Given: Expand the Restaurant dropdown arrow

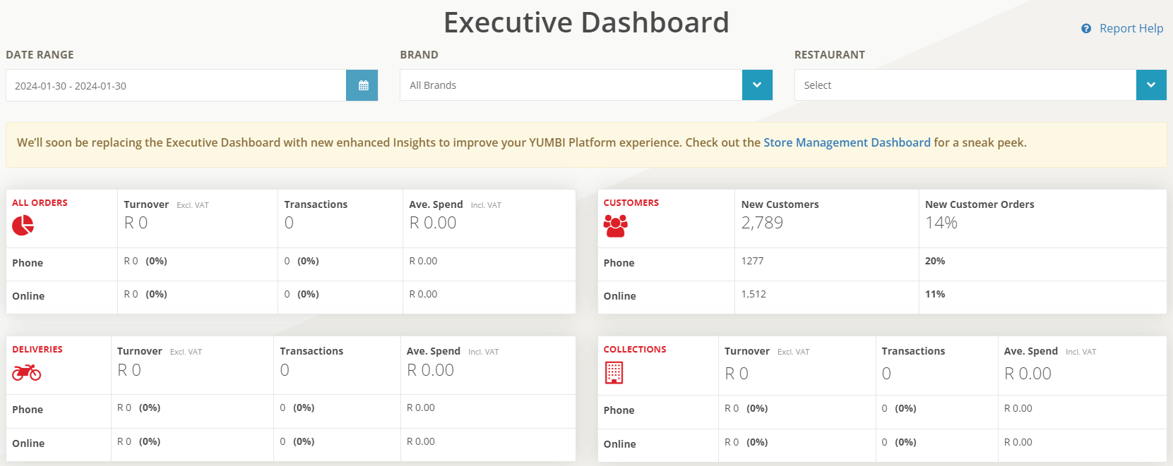Looking at the screenshot, I should pos(1151,85).
